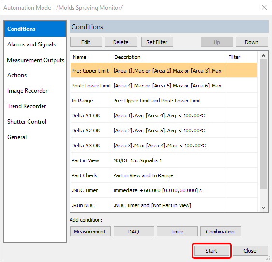Click the conditions list scrollbar thumb

263,124
